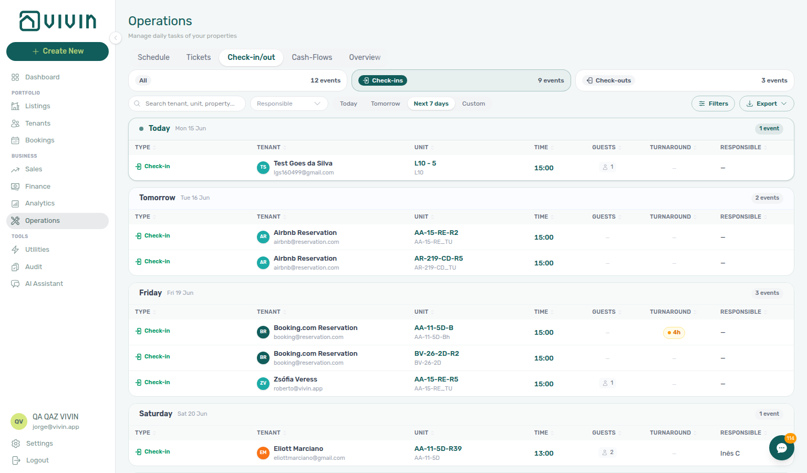Switch to the Schedule tab
807x473 pixels.
tap(153, 57)
